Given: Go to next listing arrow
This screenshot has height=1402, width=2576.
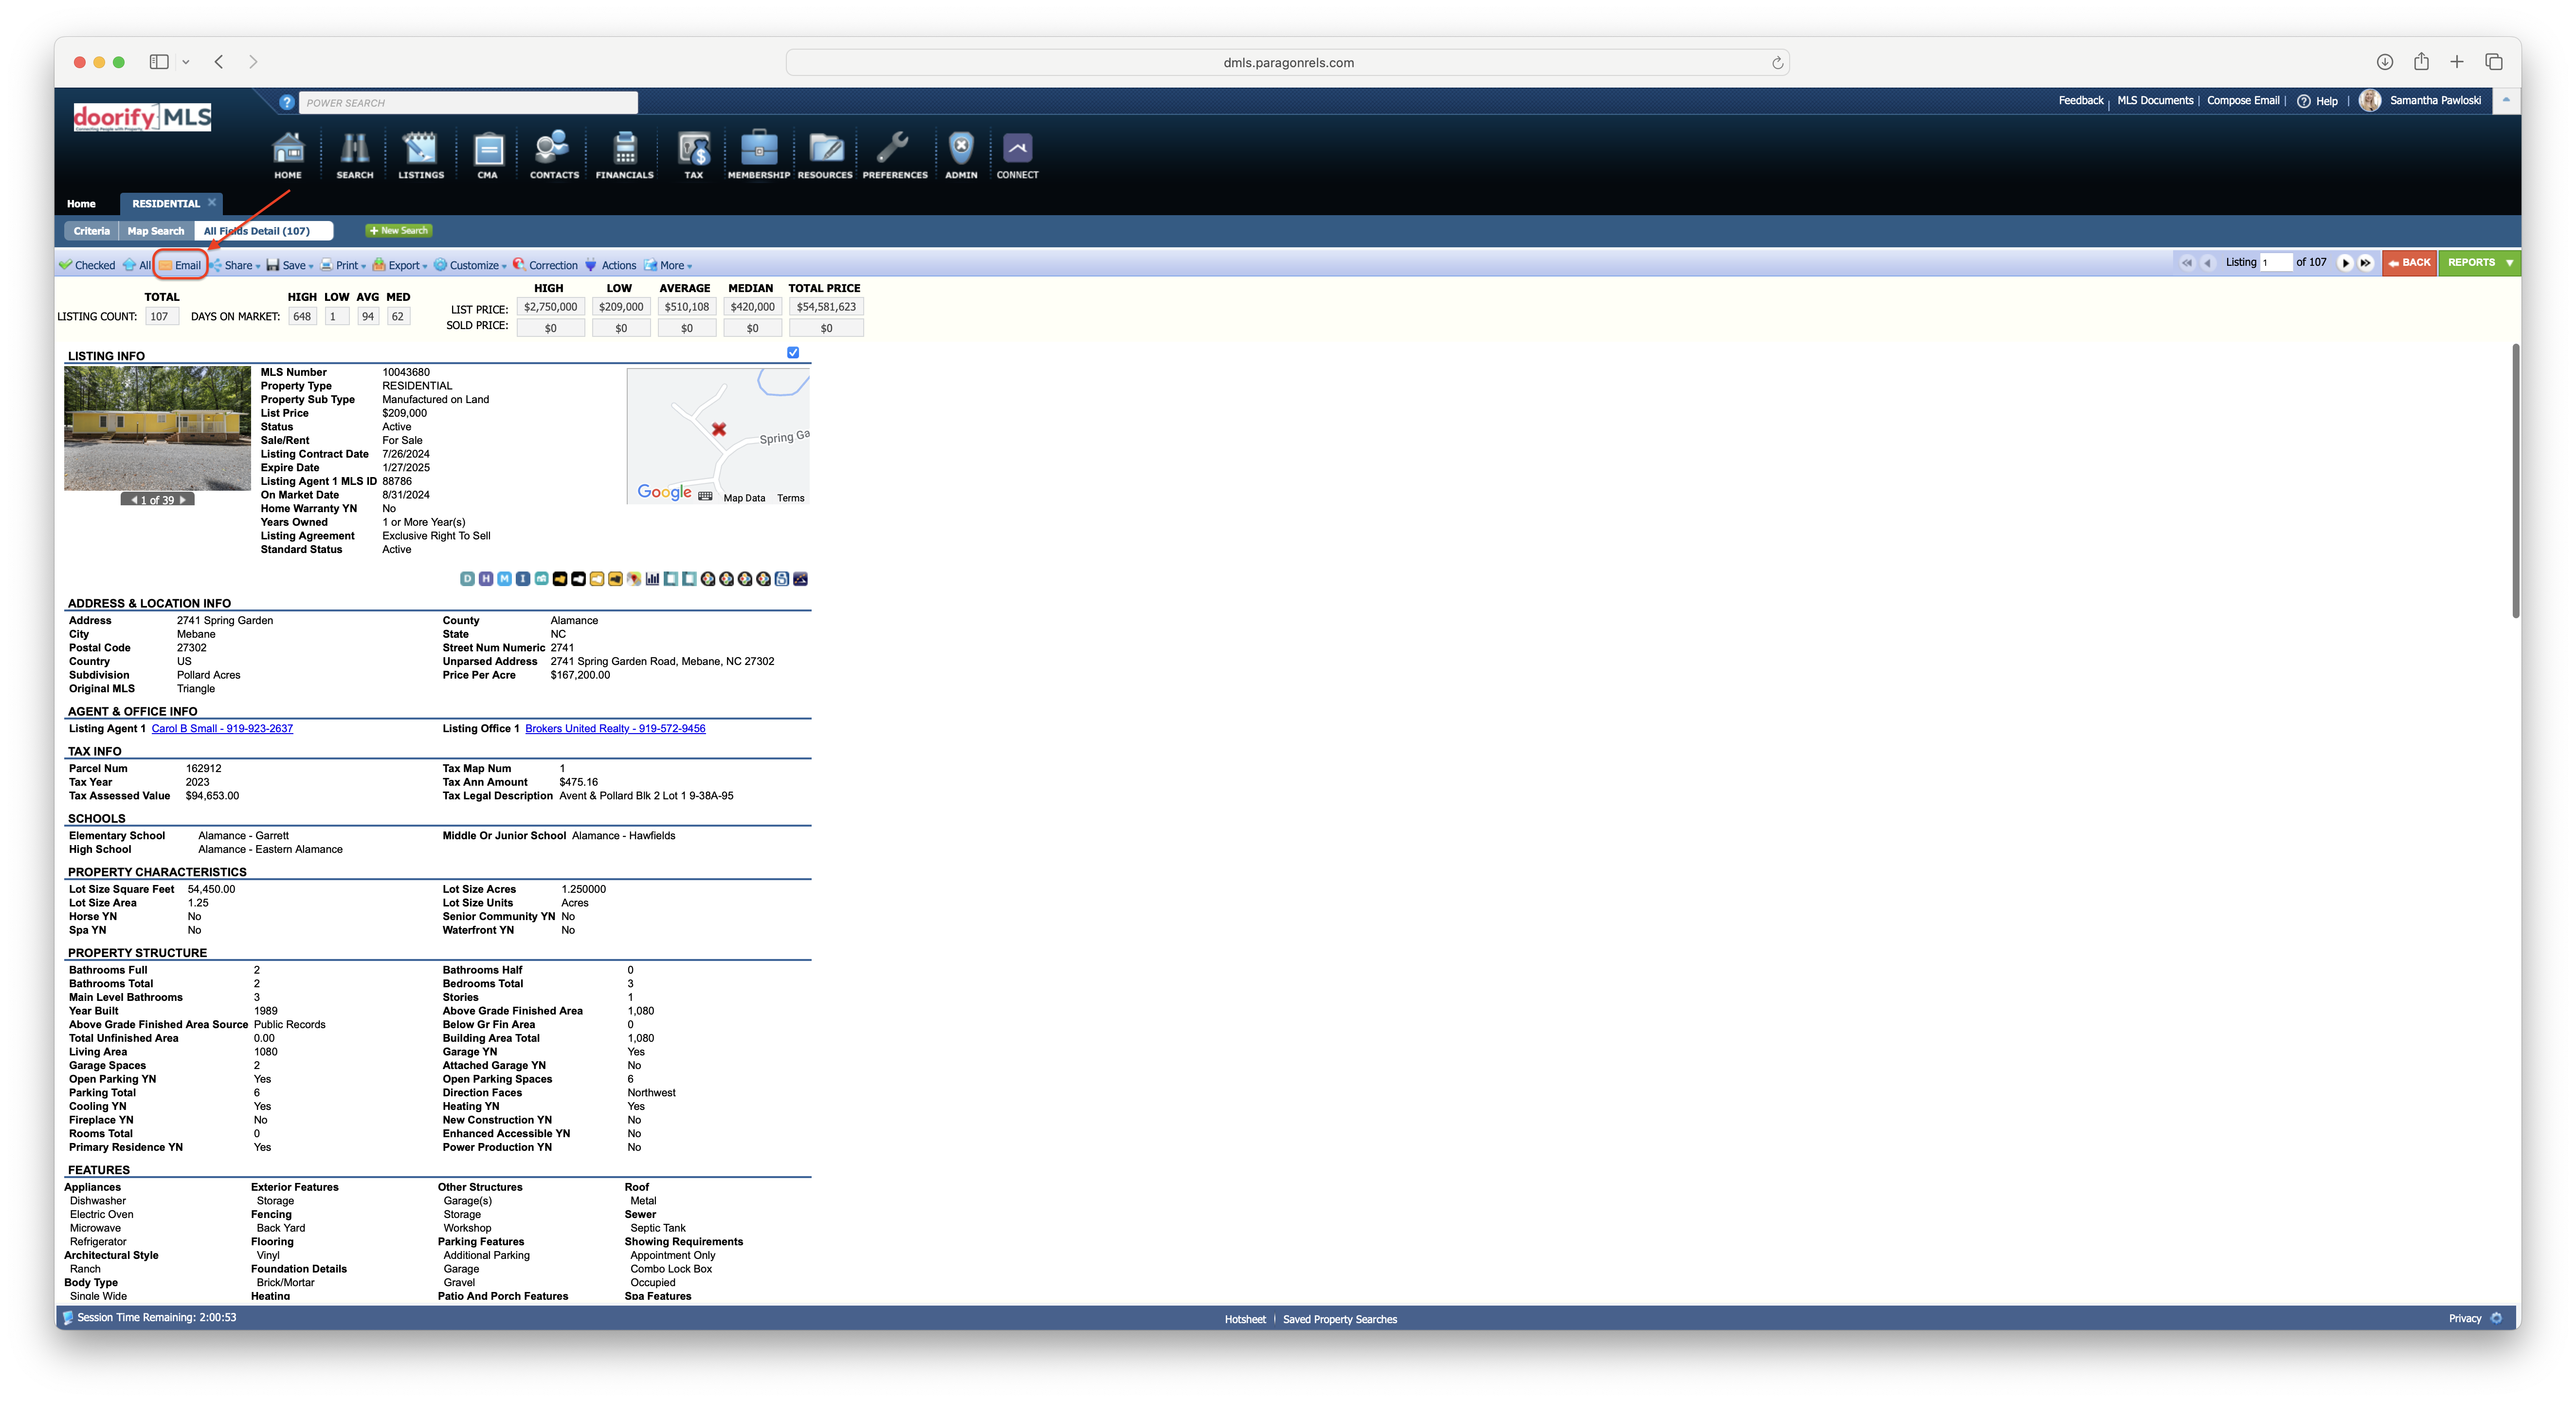Looking at the screenshot, I should [x=2345, y=262].
